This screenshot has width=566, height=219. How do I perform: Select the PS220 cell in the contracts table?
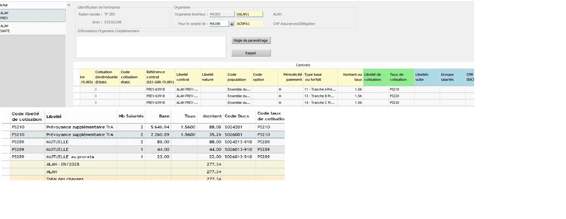click(401, 96)
